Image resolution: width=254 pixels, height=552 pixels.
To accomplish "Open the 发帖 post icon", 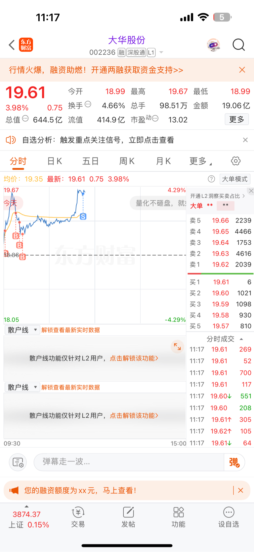I will pos(128,517).
